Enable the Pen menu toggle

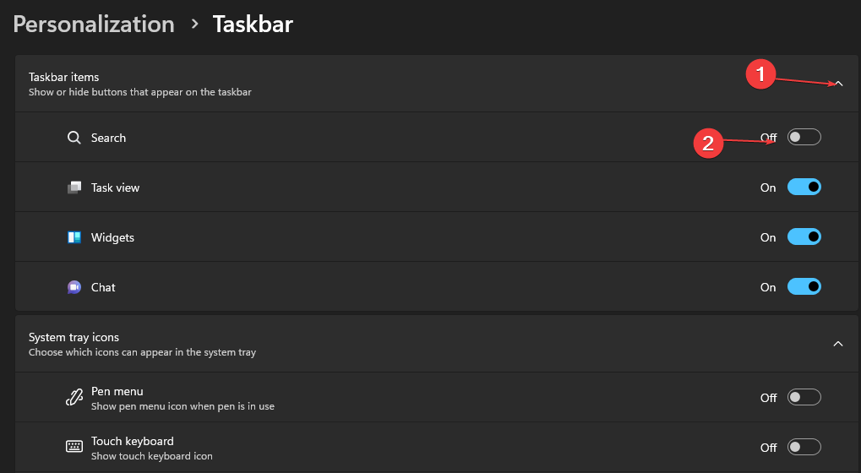pos(804,398)
